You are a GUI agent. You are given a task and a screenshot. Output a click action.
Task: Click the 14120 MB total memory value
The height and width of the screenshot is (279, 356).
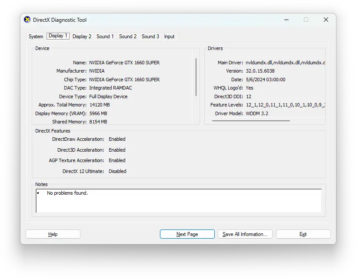click(100, 105)
